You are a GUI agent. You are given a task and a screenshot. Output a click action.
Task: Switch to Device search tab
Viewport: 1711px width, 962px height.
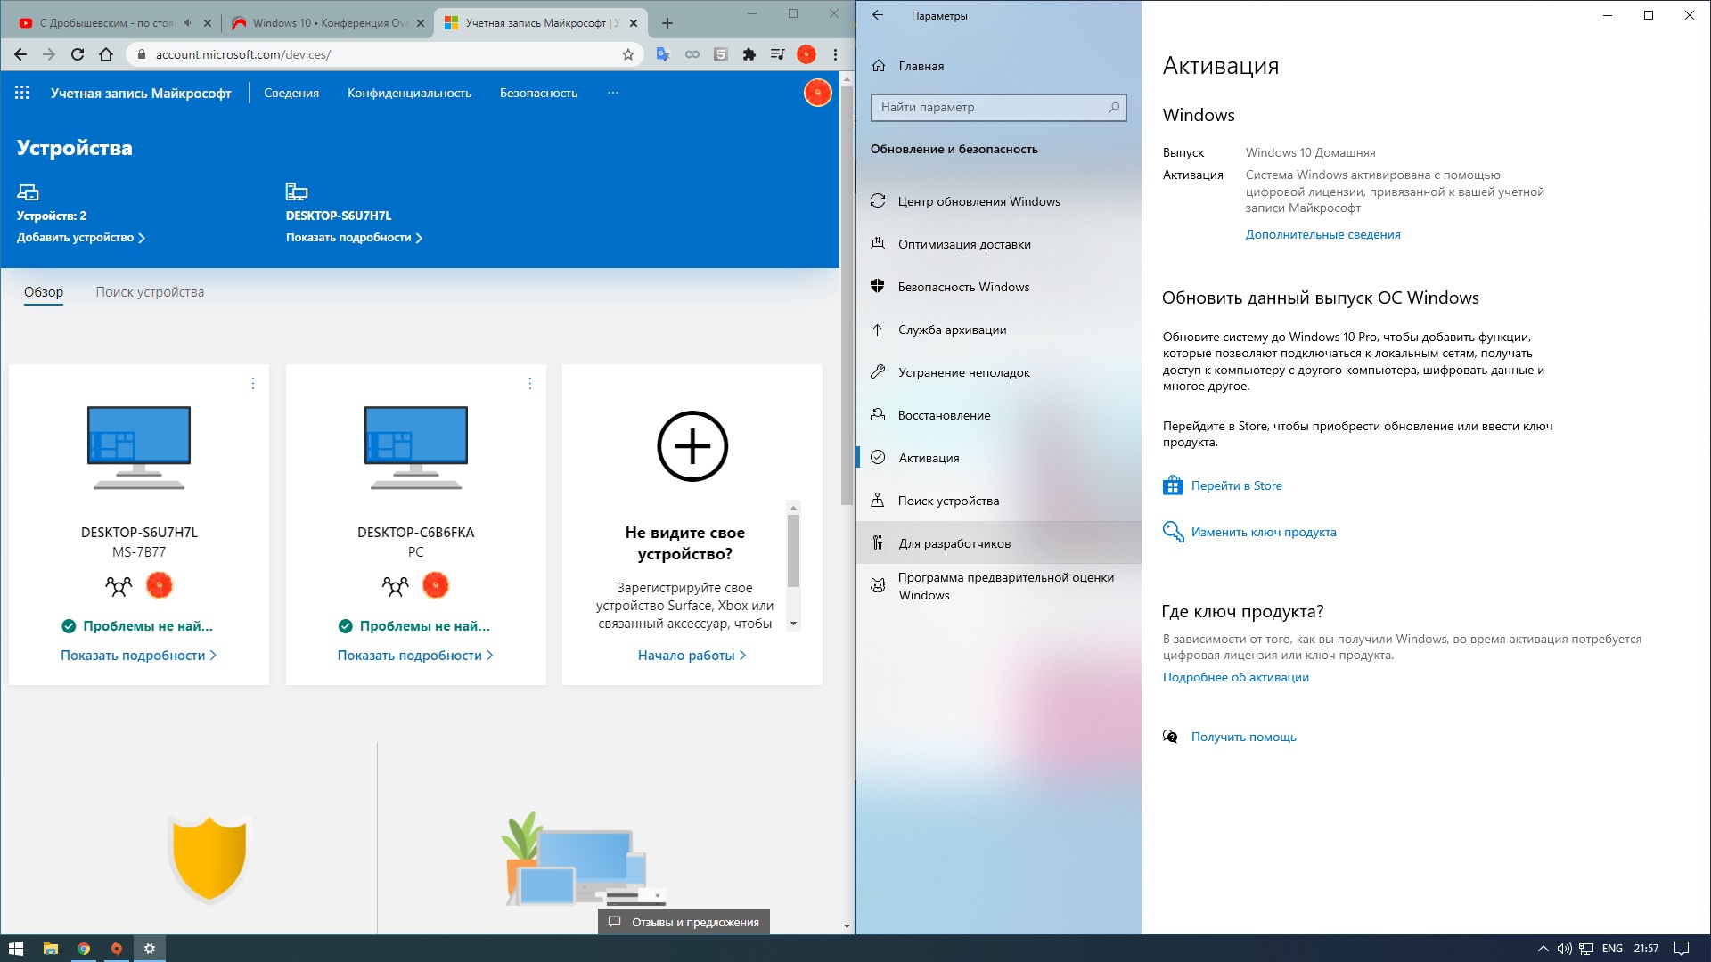[x=150, y=292]
